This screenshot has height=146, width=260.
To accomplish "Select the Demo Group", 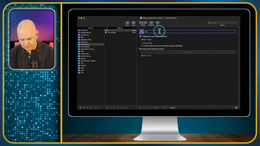I will click(x=91, y=44).
